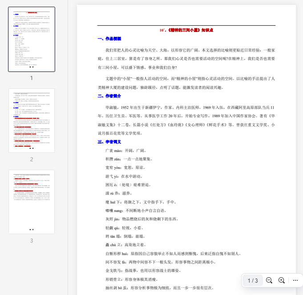Click the blue heading 三、字音词义
Image resolution: width=303 pixels, height=295 pixels.
109,142
